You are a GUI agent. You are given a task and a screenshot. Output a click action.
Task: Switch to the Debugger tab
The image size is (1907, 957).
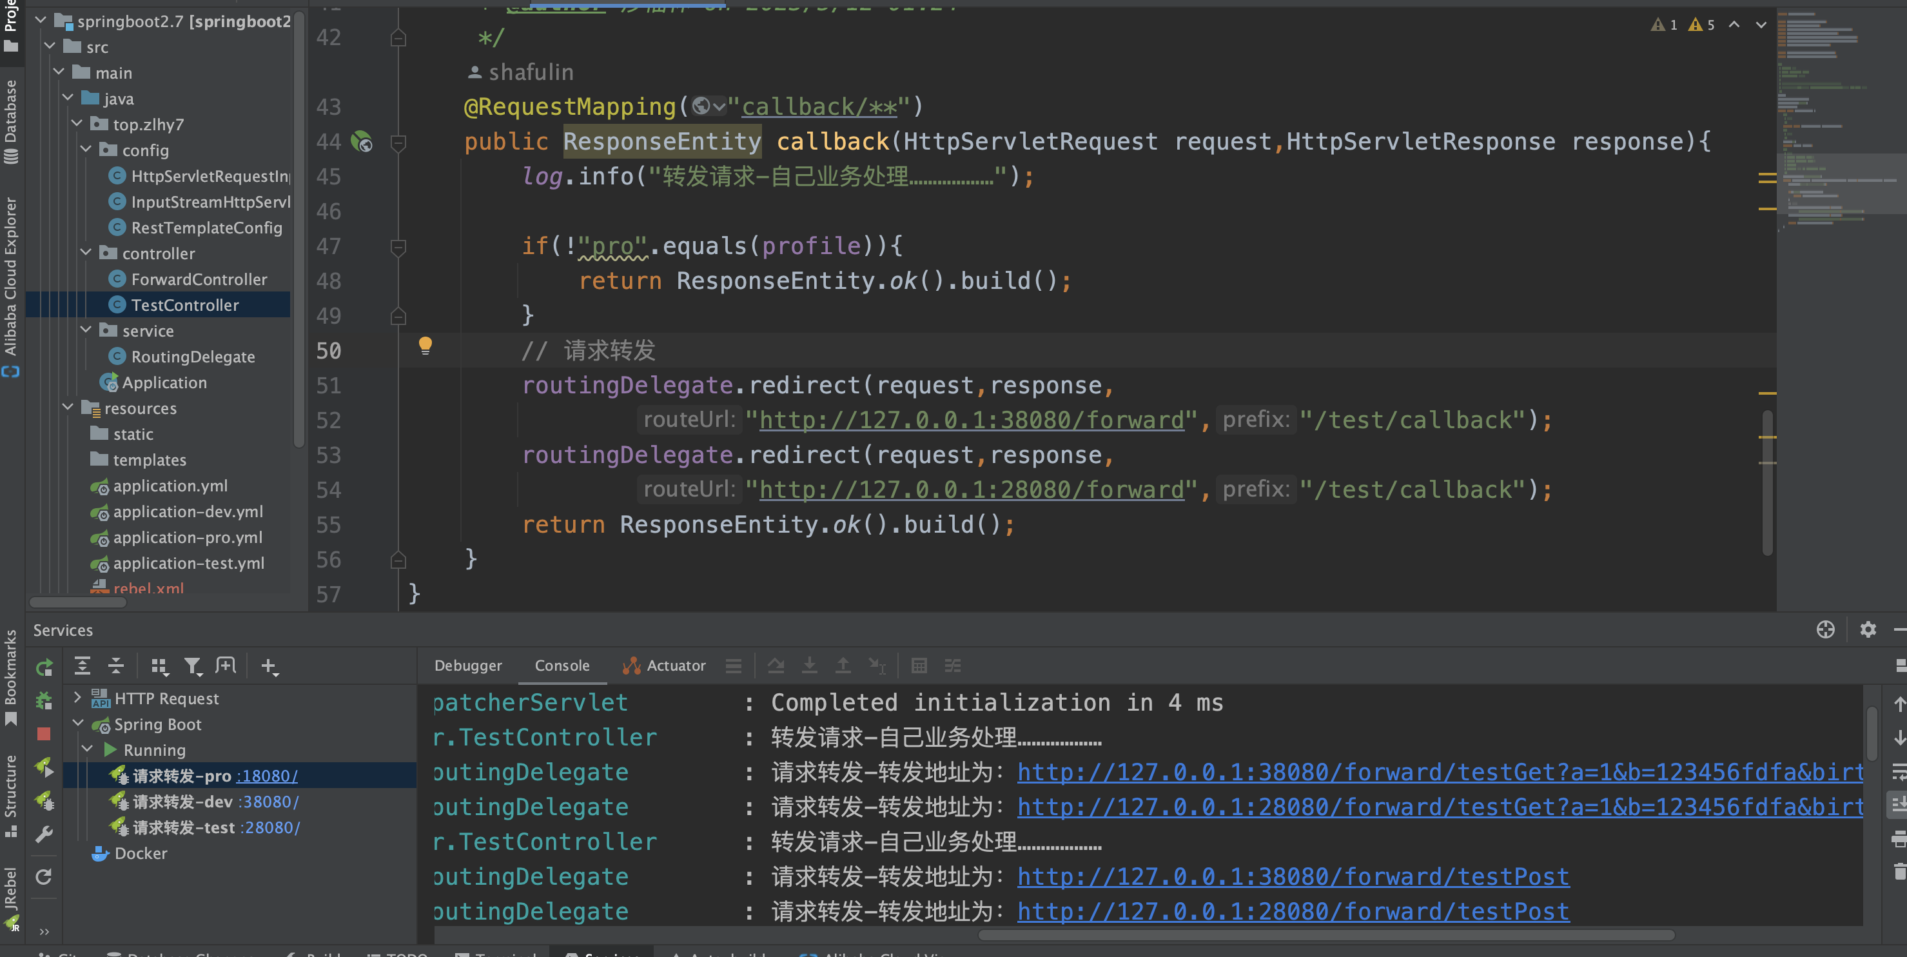468,665
